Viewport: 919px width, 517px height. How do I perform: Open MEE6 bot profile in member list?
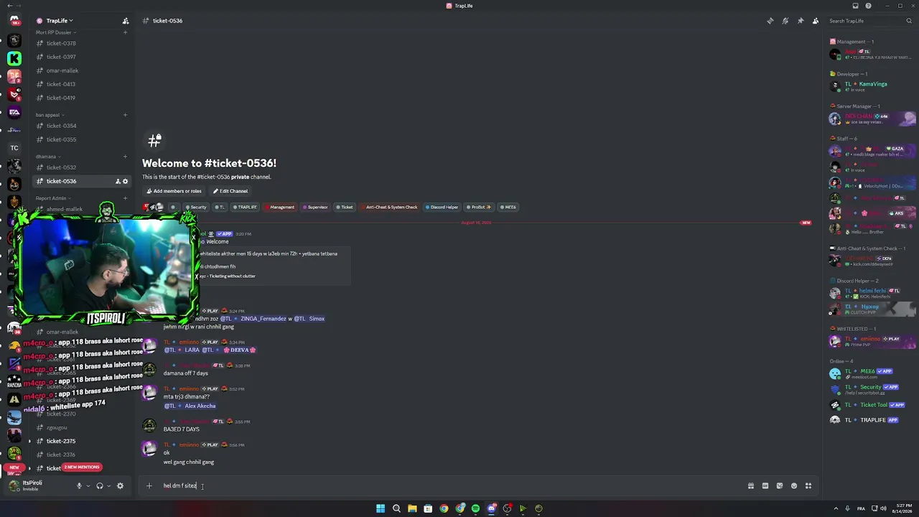coord(872,373)
